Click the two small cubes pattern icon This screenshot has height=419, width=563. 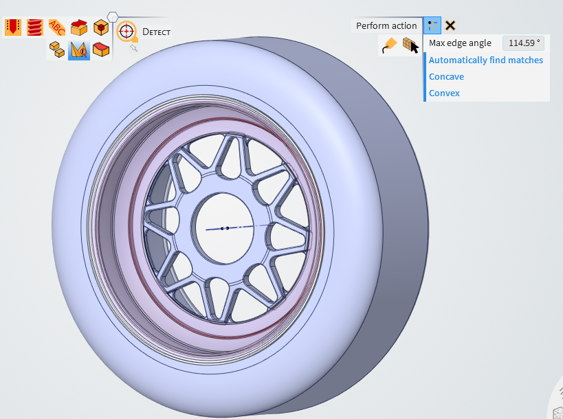coord(57,50)
